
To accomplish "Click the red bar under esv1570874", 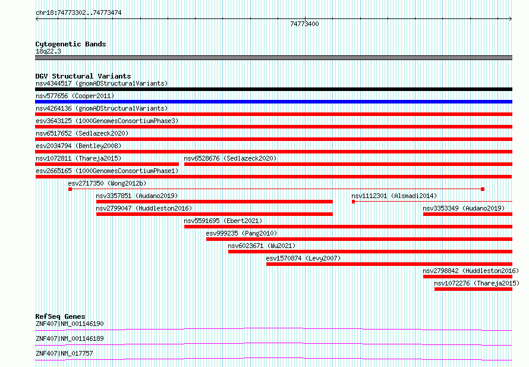I will (389, 264).
